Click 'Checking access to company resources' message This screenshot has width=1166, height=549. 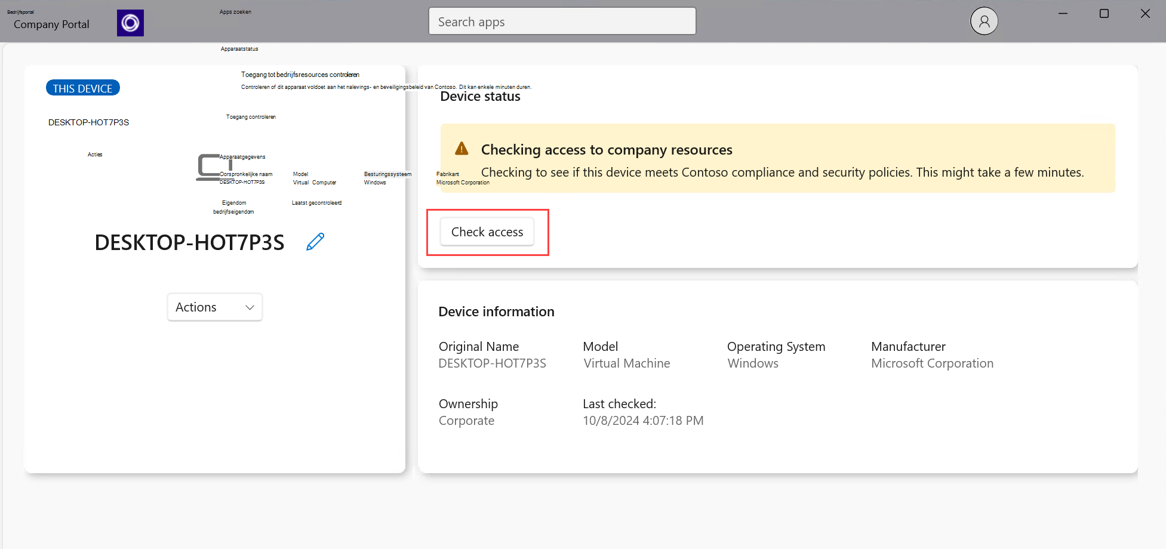point(607,150)
